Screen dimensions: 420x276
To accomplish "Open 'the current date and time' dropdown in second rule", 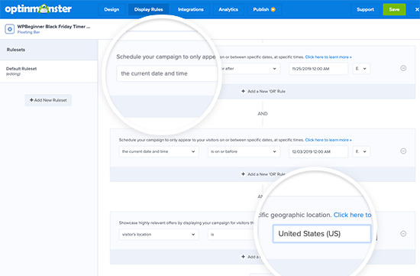I will coord(159,151).
